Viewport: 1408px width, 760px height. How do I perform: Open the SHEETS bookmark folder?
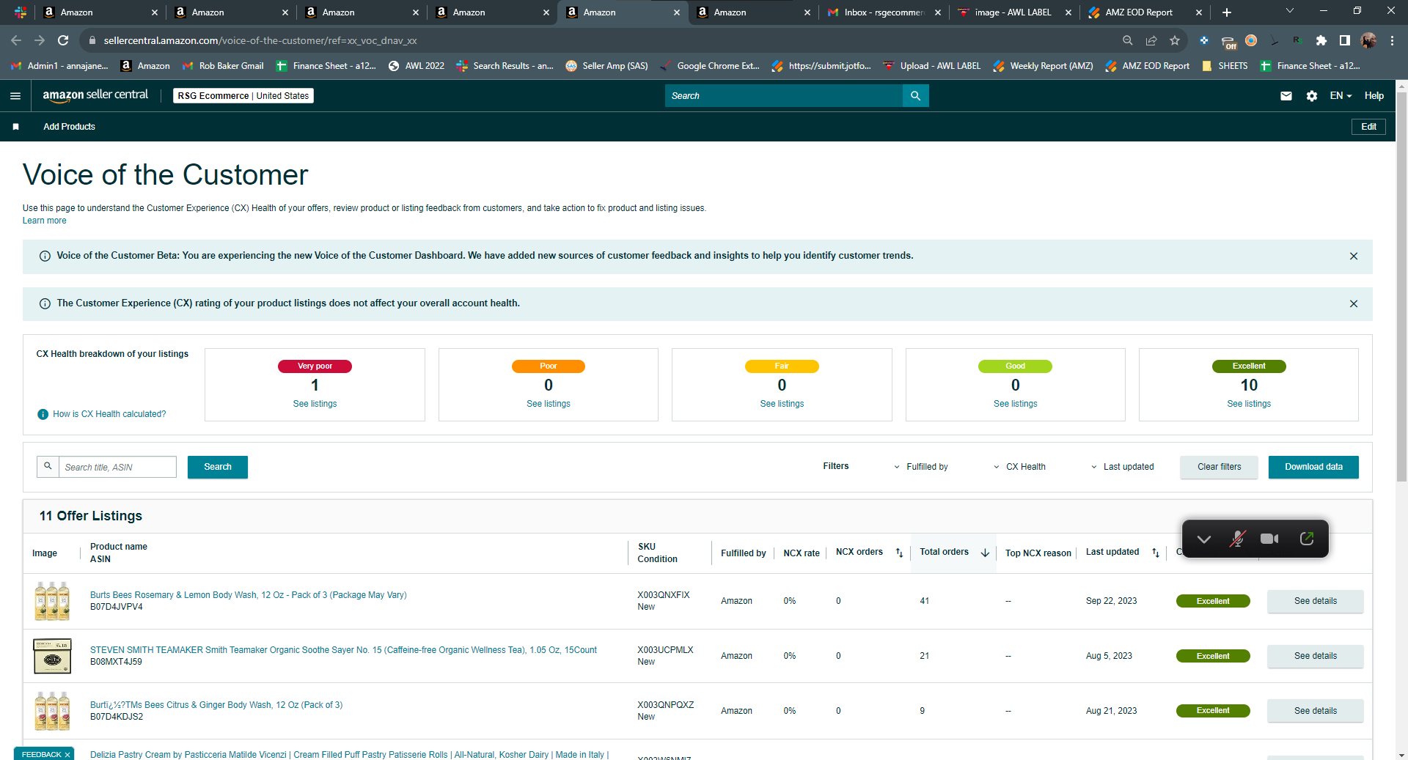coord(1225,66)
